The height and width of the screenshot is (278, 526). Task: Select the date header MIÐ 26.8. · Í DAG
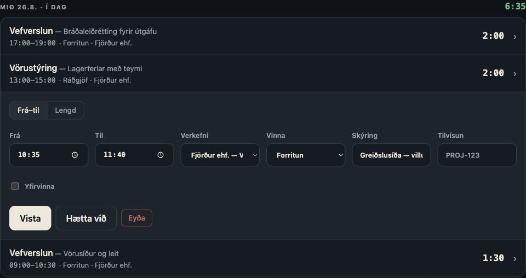[33, 7]
